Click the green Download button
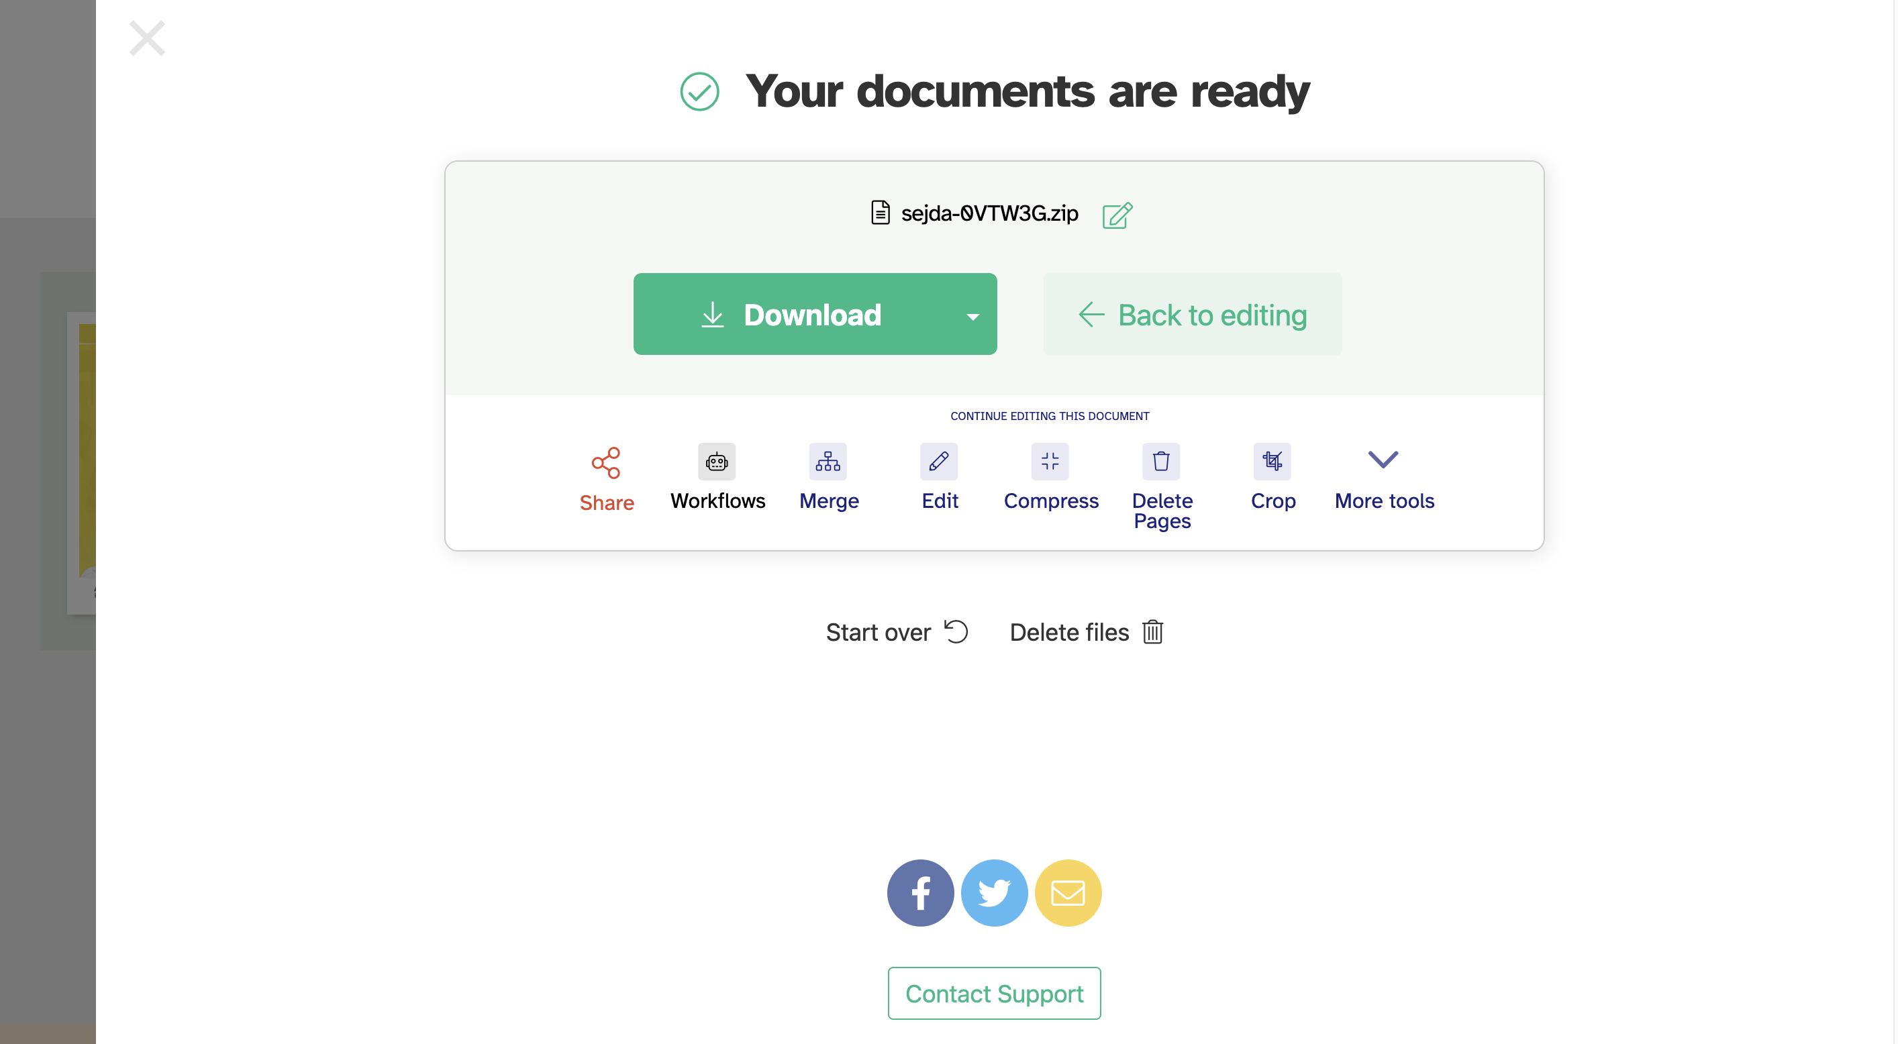The height and width of the screenshot is (1044, 1898). pos(792,315)
